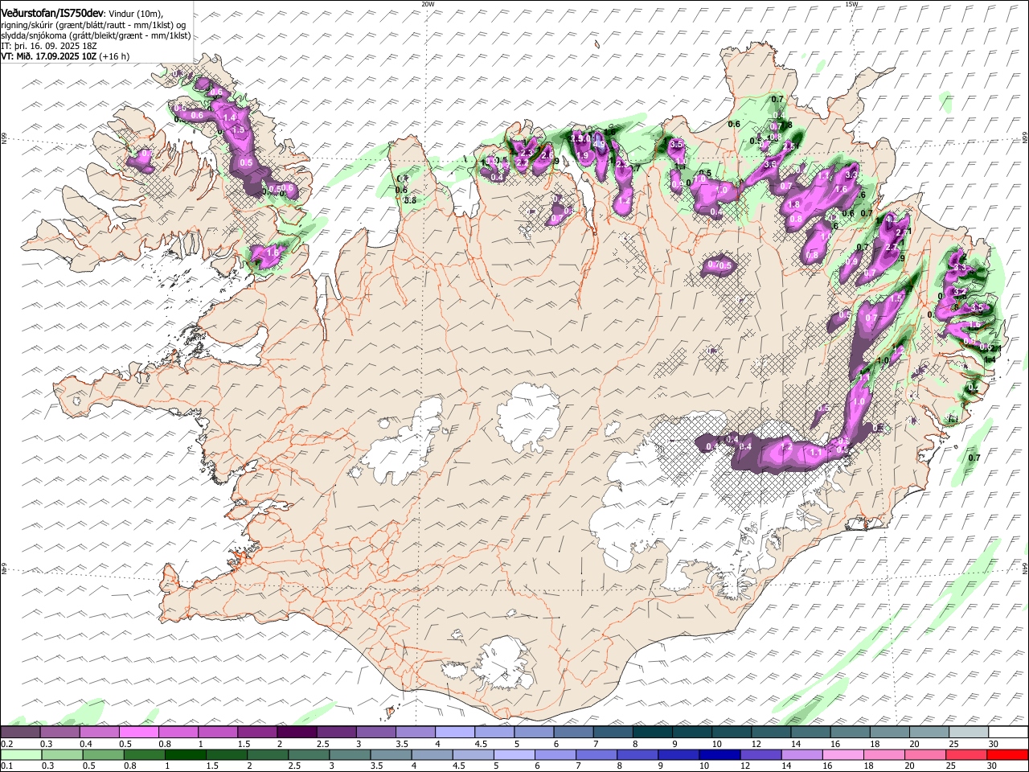Pick lower legend blue swatch between 9 and 10
The height and width of the screenshot is (772, 1029).
(677, 754)
